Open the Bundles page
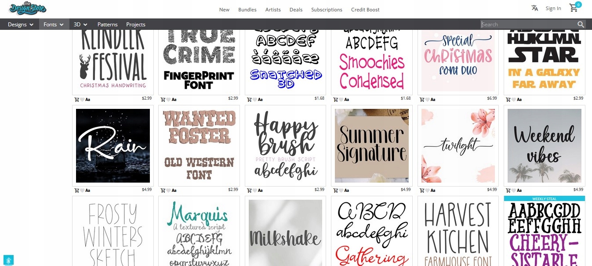The width and height of the screenshot is (592, 266). click(x=247, y=10)
